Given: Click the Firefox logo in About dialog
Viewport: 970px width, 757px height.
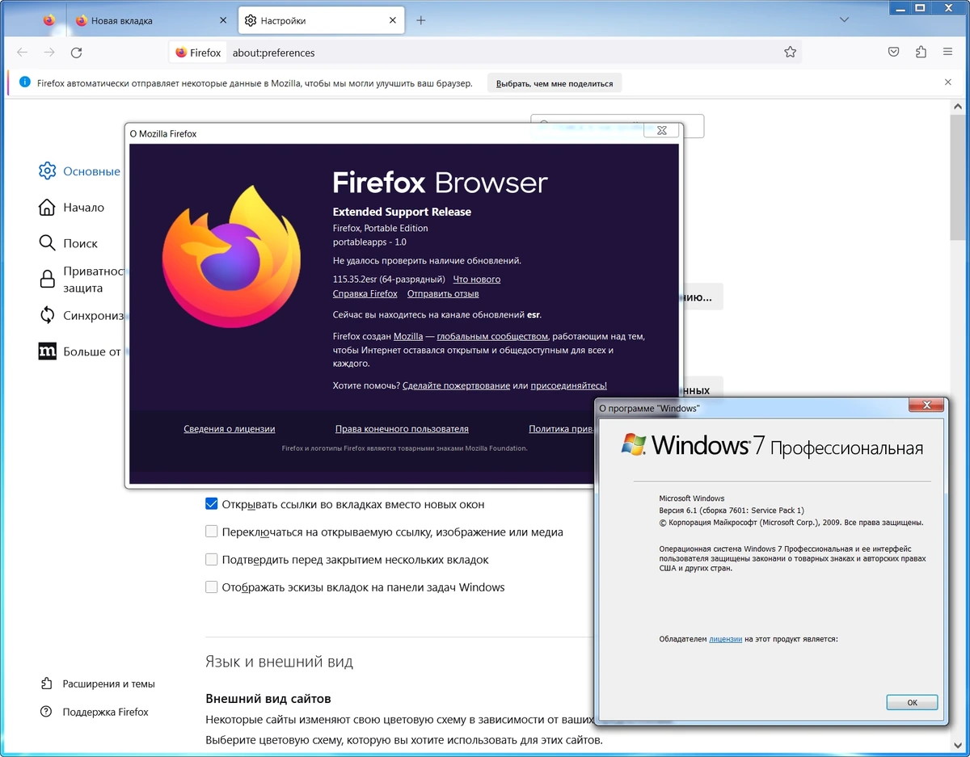Looking at the screenshot, I should pos(230,259).
